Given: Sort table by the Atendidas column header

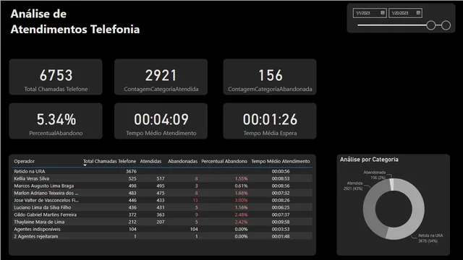Looking at the screenshot, I should (x=150, y=161).
